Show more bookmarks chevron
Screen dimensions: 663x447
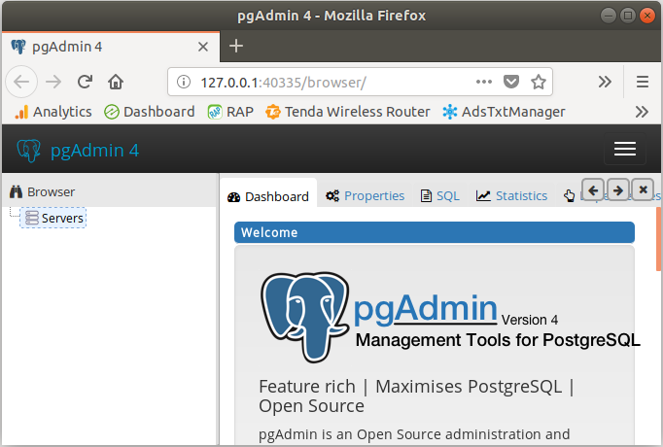click(x=642, y=112)
